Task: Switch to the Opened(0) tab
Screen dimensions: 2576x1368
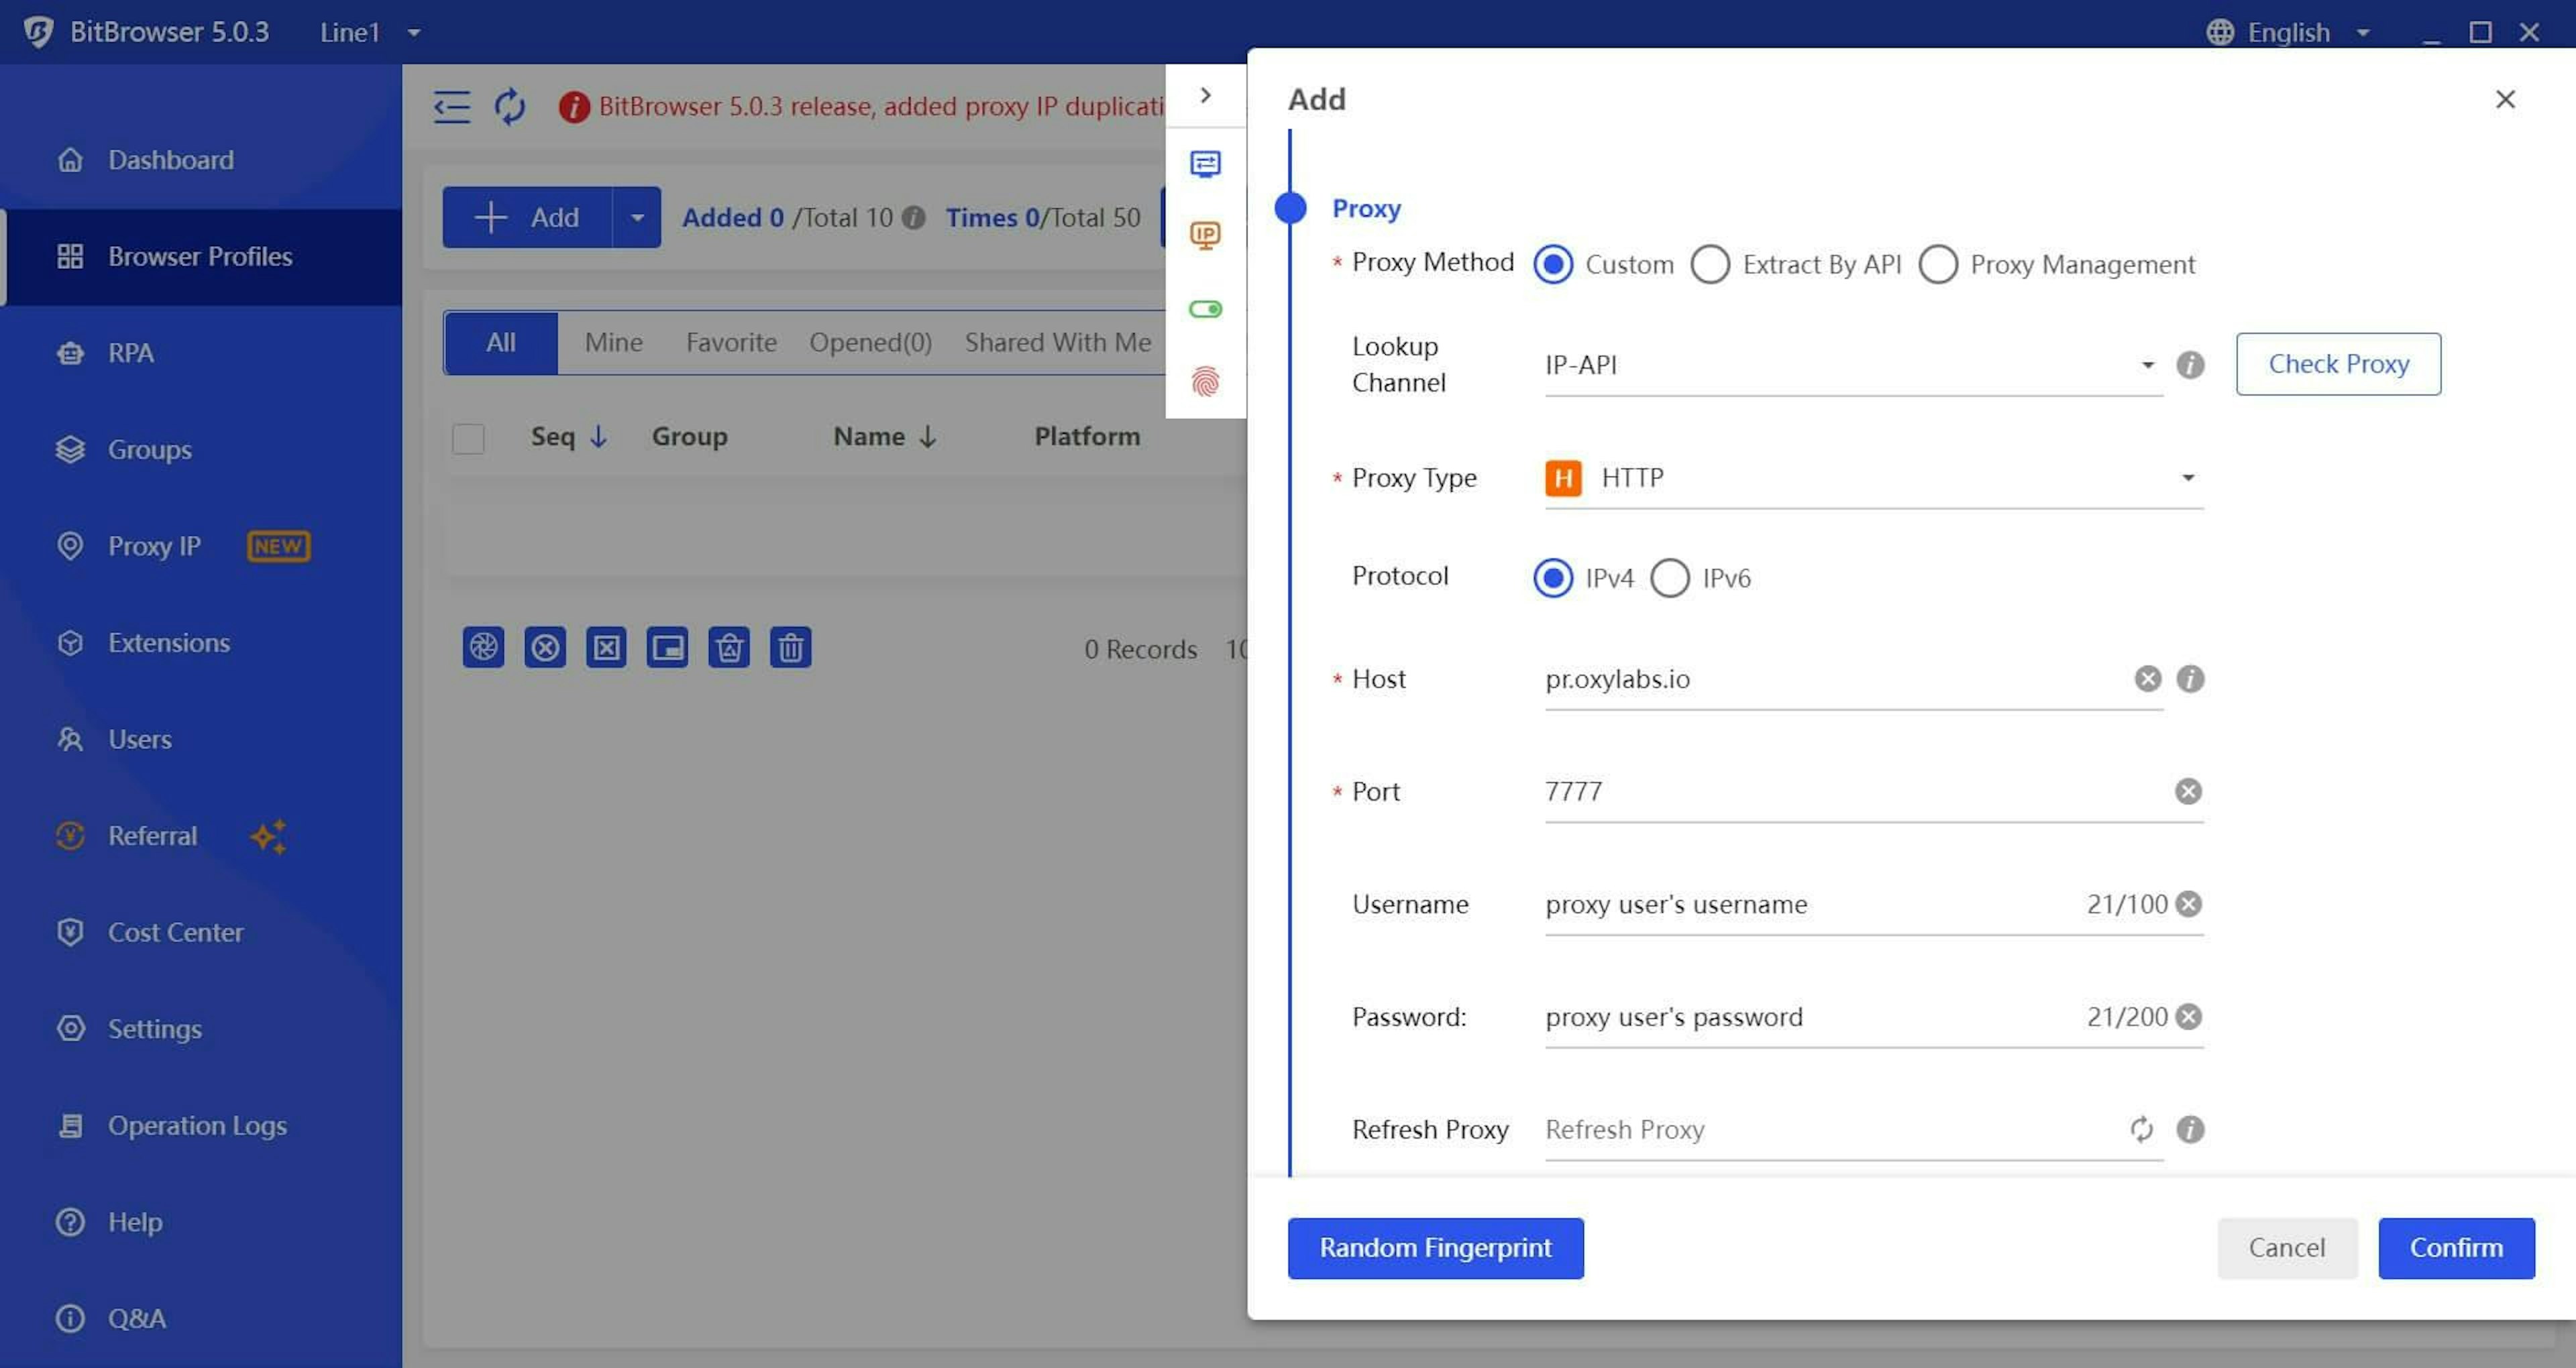Action: pyautogui.click(x=870, y=343)
